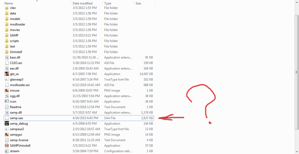299x154 pixels.
Task: Click the models folder icon
Action: pos(7,19)
